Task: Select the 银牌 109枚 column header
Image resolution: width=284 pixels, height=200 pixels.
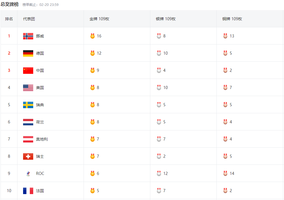Action: [166, 19]
